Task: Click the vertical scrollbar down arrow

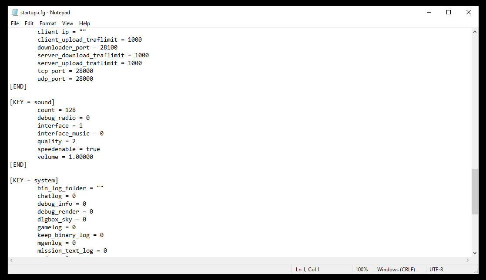Action: pyautogui.click(x=475, y=253)
